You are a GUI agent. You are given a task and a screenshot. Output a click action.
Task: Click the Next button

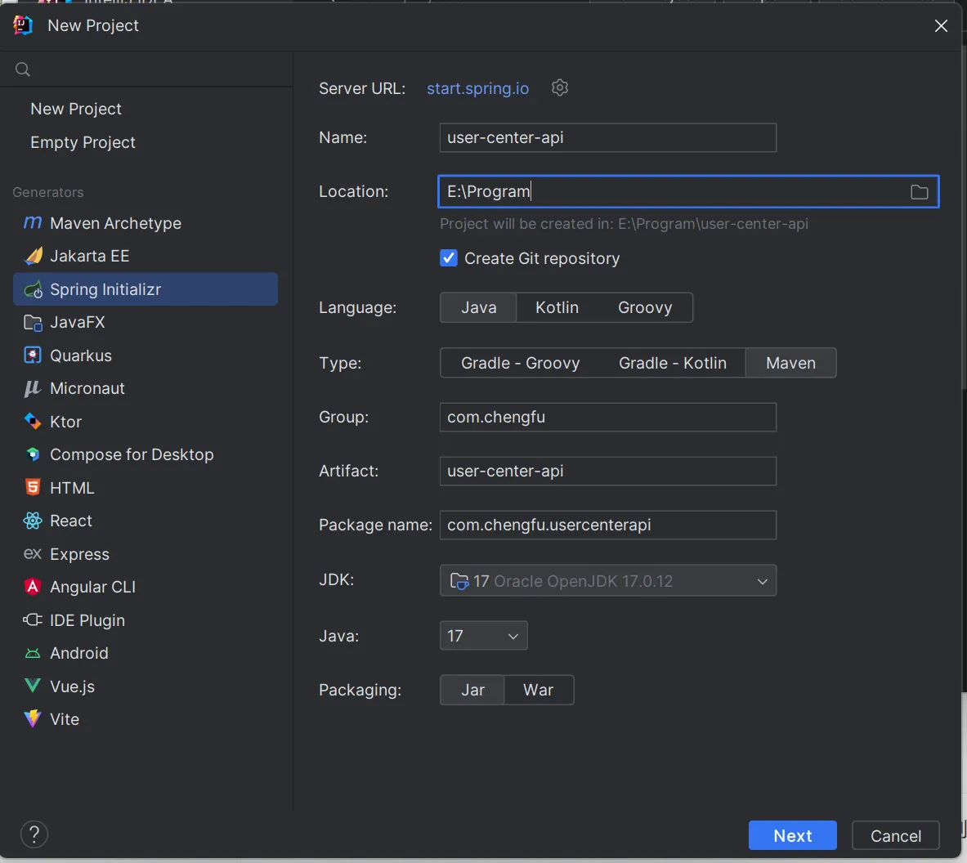coord(792,835)
